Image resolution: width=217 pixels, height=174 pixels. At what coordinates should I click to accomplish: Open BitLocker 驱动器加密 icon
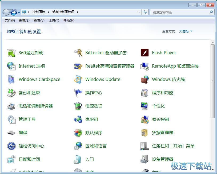78,53
